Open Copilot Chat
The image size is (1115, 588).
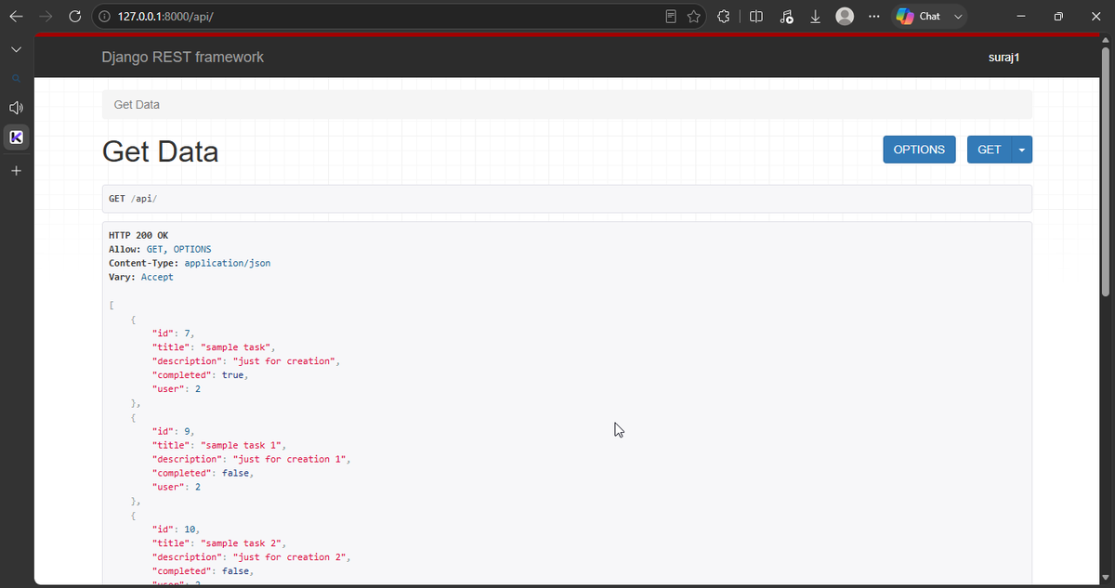coord(918,17)
